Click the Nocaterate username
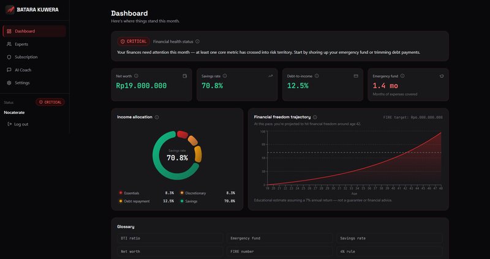The width and height of the screenshot is (490, 259). (14, 113)
